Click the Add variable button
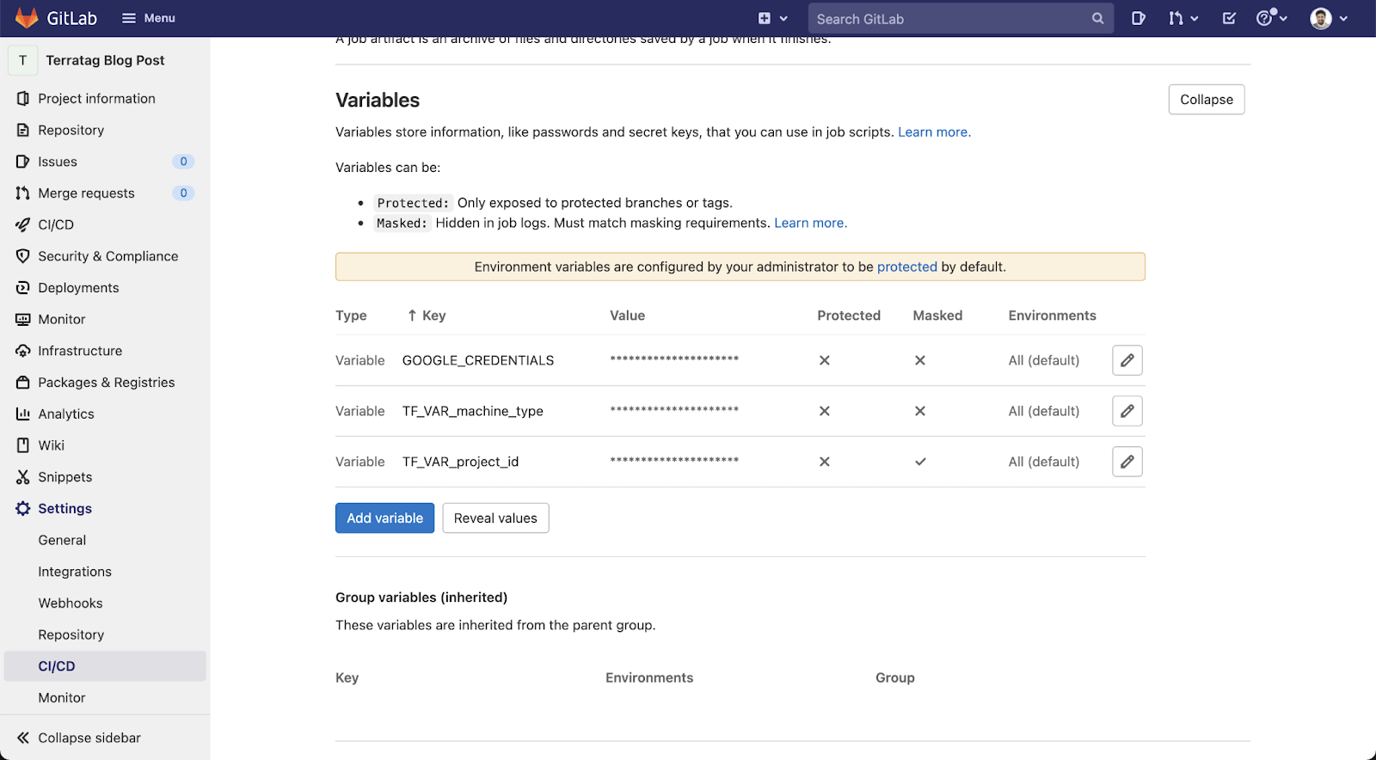Image resolution: width=1376 pixels, height=760 pixels. (384, 518)
